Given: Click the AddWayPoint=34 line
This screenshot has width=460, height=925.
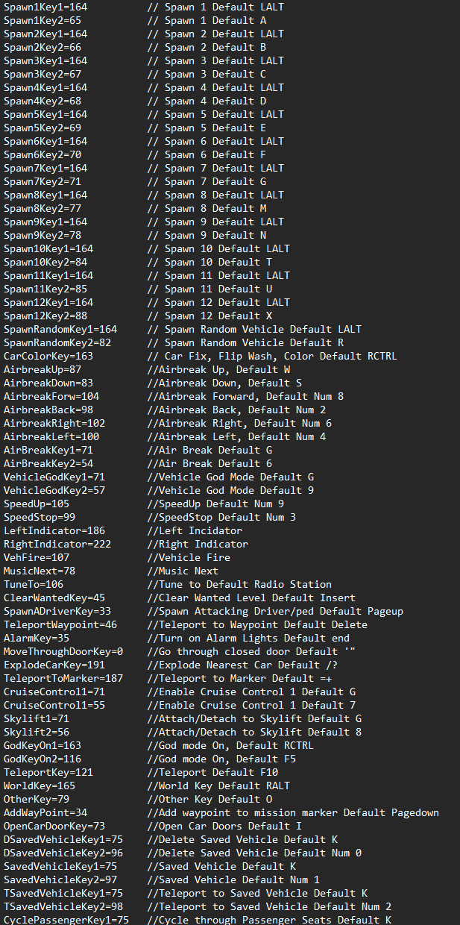Looking at the screenshot, I should (x=45, y=812).
